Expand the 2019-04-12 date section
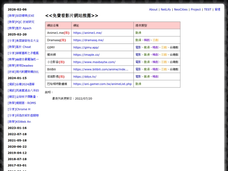The width and height of the screenshot is (228, 171). point(17,153)
